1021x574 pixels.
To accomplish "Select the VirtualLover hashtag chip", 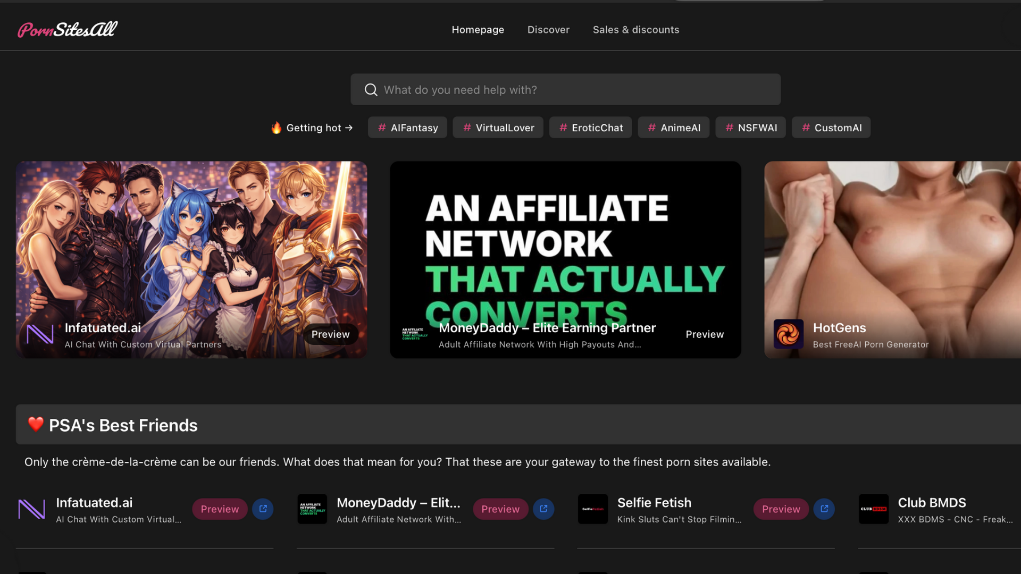I will [x=498, y=128].
